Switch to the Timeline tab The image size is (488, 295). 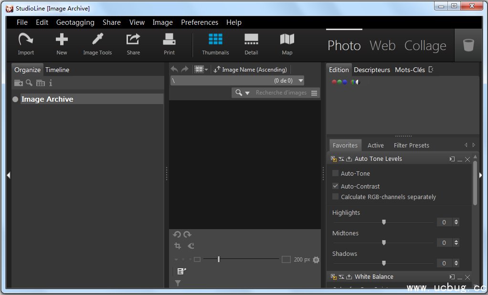tap(57, 70)
